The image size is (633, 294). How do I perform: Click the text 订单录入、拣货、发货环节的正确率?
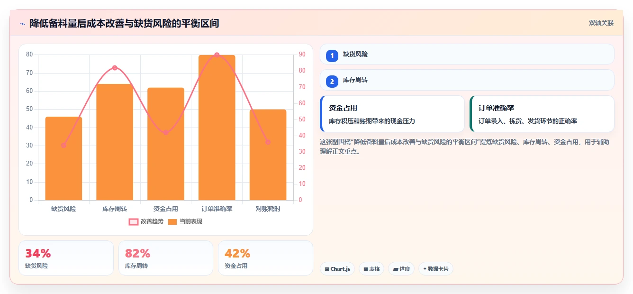[528, 121]
